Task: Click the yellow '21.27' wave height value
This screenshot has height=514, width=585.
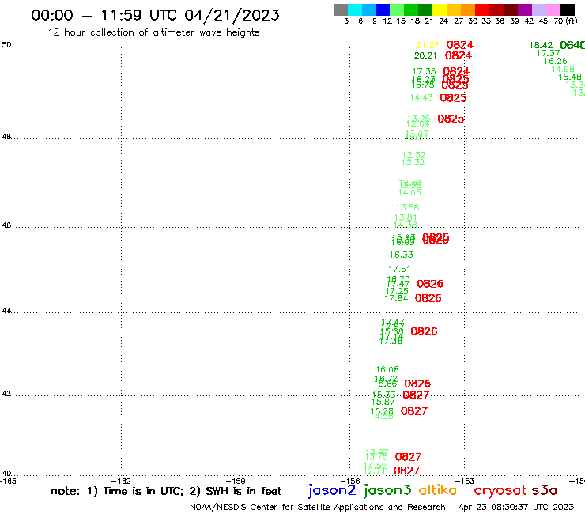Action: 427,45
